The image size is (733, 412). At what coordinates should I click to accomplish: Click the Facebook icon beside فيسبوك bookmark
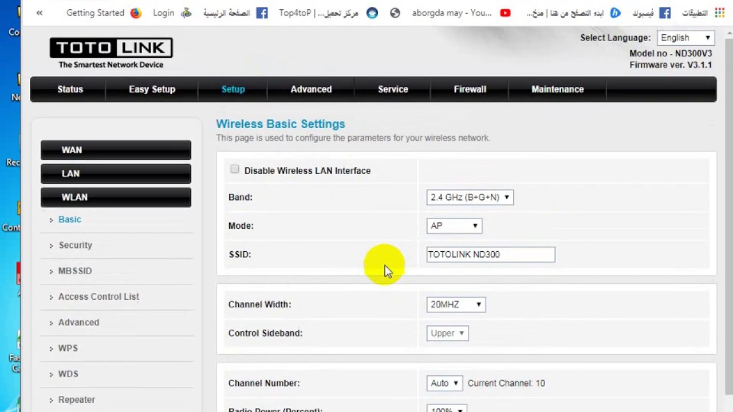tap(665, 13)
